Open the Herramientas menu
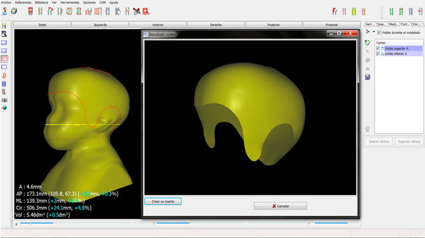The height and width of the screenshot is (238, 425). (x=70, y=2)
